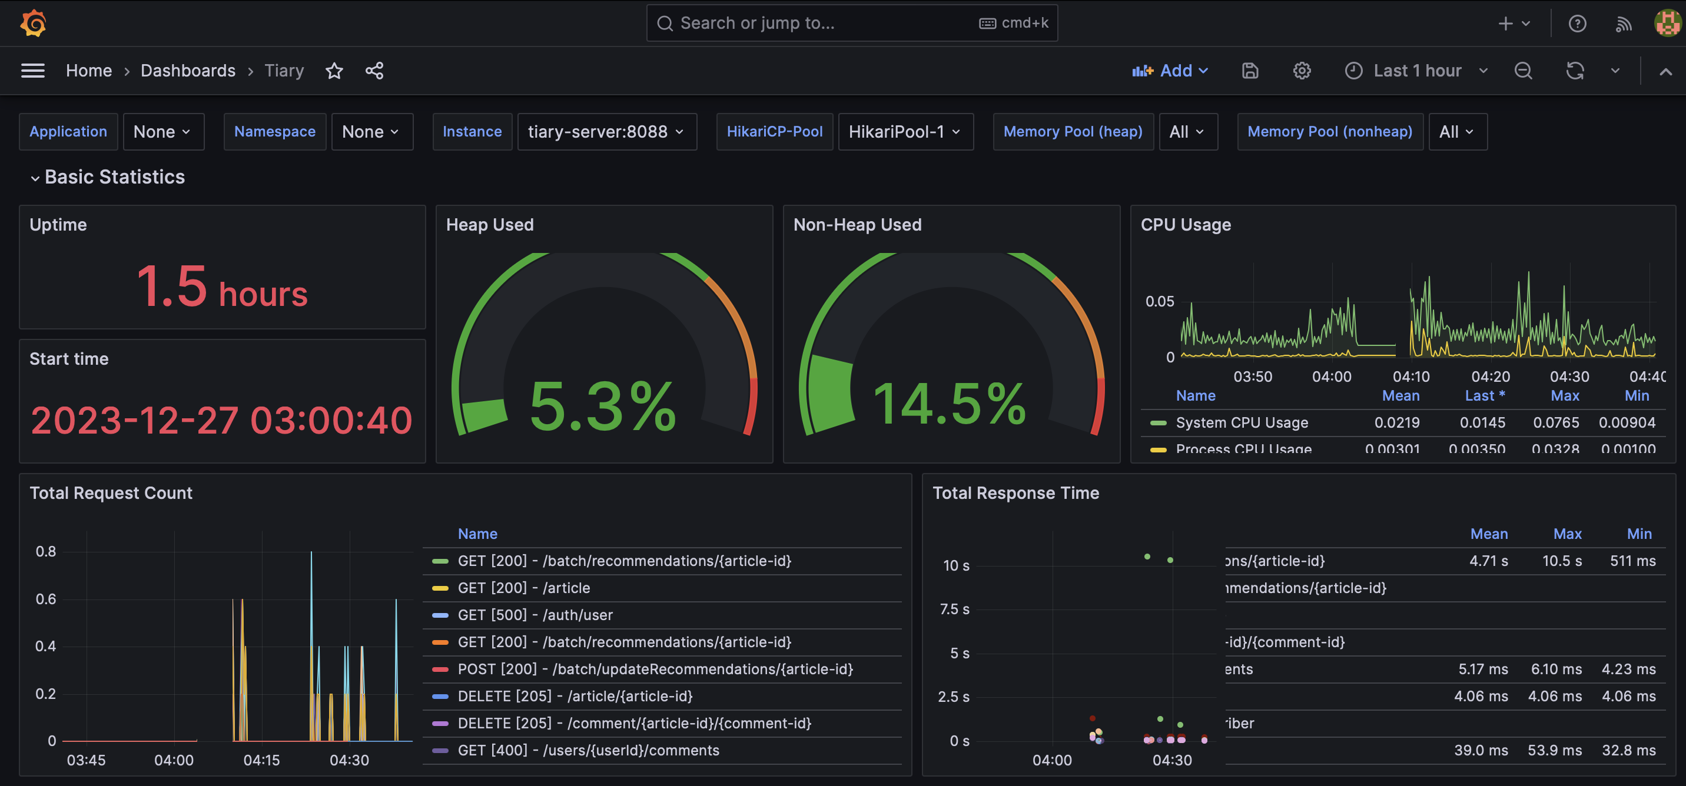Click the 14.5% Non-Heap gauge value

(950, 404)
